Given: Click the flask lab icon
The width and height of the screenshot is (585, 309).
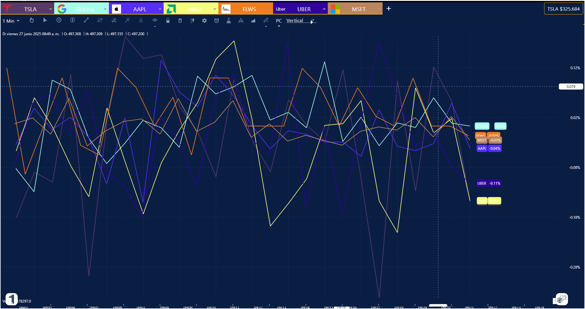Looking at the screenshot, I should (229, 21).
